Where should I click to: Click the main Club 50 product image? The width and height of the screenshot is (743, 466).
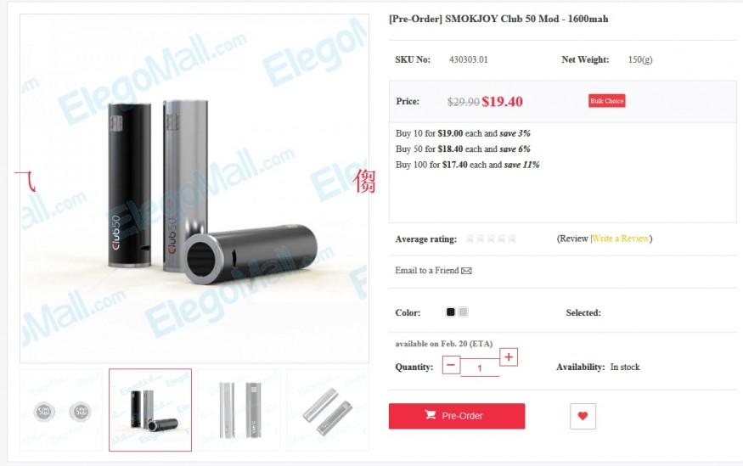click(x=194, y=188)
